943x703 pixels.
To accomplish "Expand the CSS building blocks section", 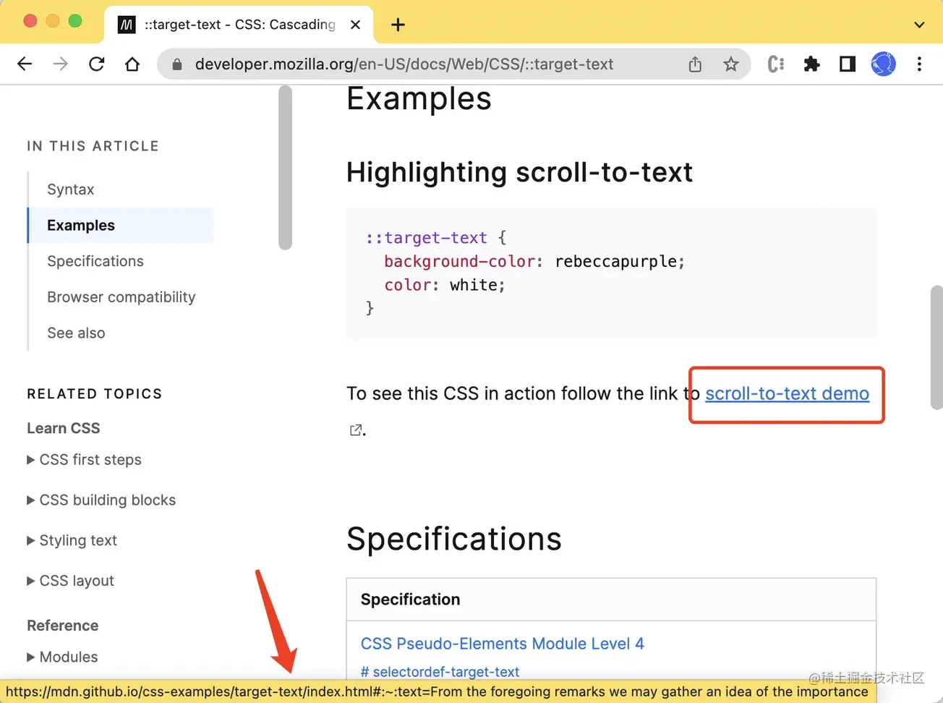I will [101, 500].
